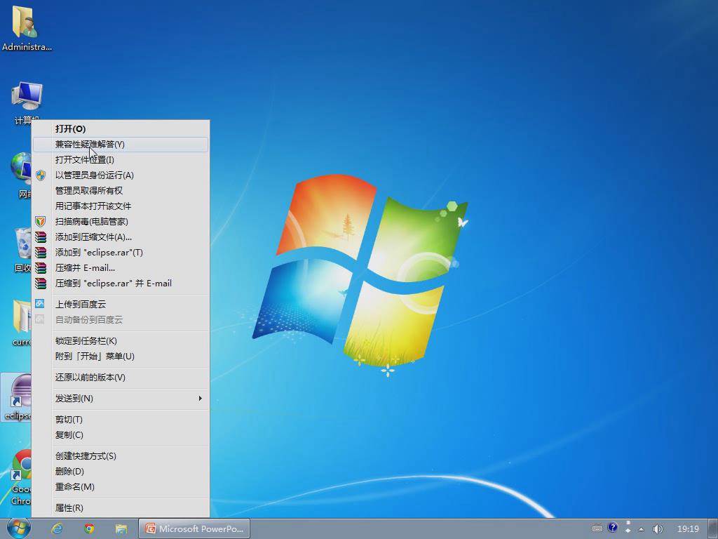Click WinRAR icon beside 添加到压缩文件(A)...
The width and height of the screenshot is (718, 539).
[x=41, y=237]
